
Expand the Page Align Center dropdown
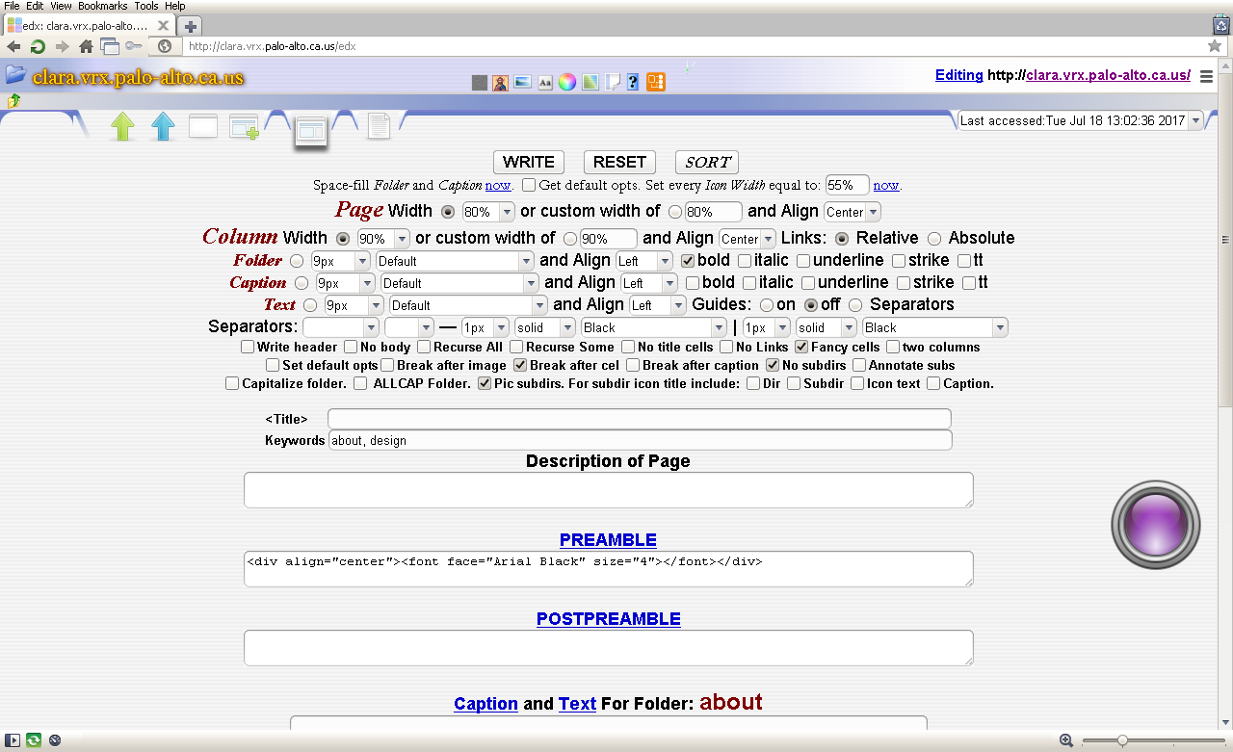click(x=852, y=212)
